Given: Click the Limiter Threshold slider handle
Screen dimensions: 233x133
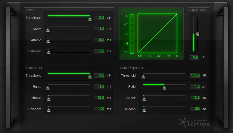Looking at the screenshot, I should tap(90, 19).
